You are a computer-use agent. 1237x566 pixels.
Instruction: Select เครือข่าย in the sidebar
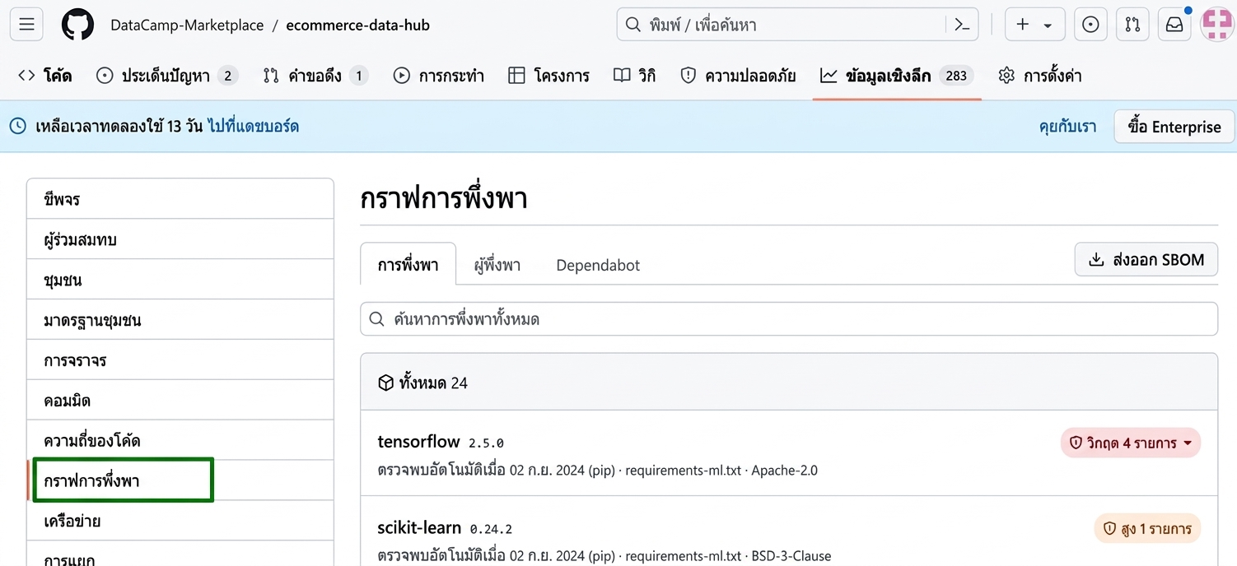(180, 521)
